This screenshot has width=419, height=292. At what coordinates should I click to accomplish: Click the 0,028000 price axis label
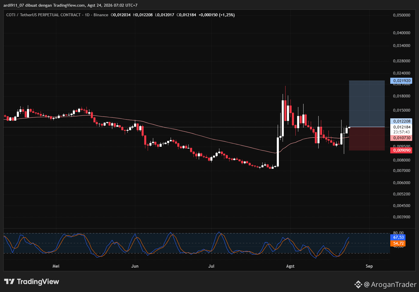(x=402, y=61)
